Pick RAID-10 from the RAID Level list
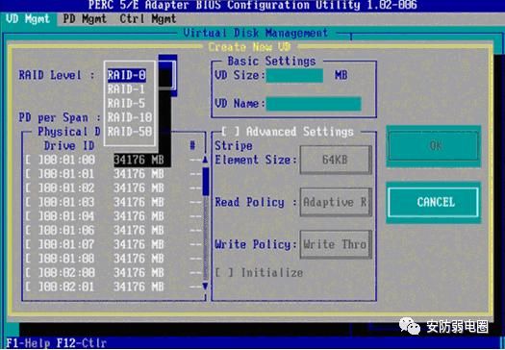This screenshot has width=505, height=350. (x=130, y=117)
